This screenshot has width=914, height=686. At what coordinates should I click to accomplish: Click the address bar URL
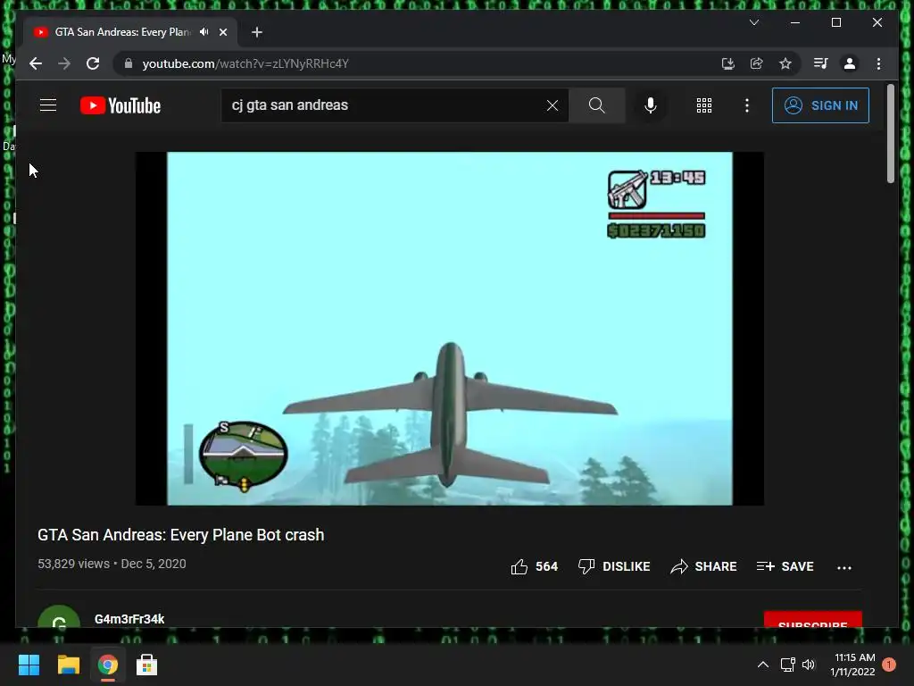pyautogui.click(x=245, y=63)
